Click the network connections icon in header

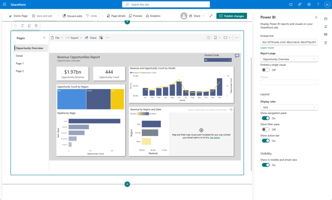click(300, 5)
